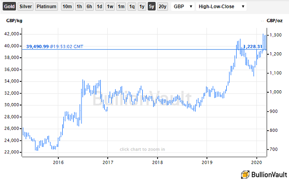Click the 700 right axis label
The width and height of the screenshot is (289, 181).
[274, 149]
